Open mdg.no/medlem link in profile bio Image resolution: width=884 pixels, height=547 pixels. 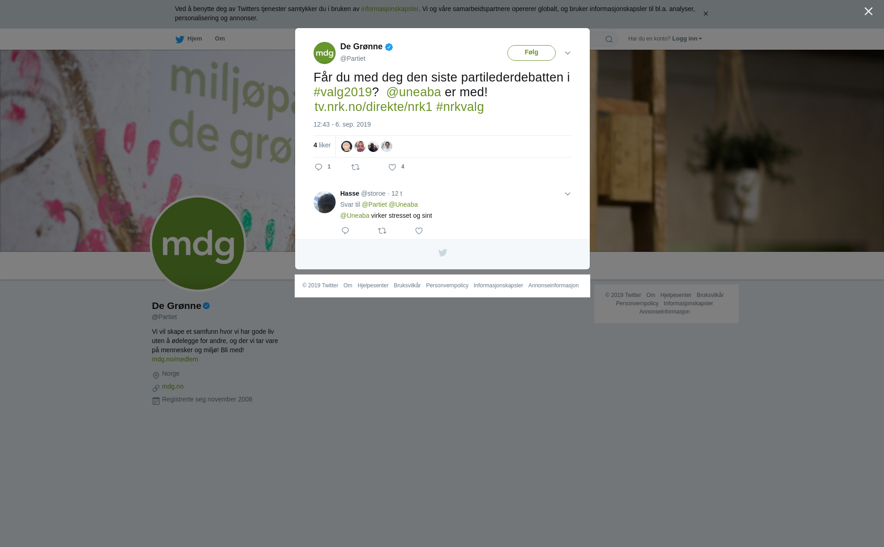175,359
